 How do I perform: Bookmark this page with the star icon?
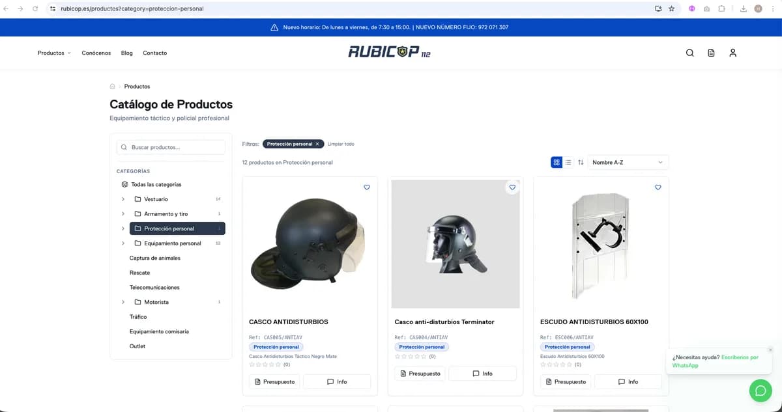(x=671, y=8)
